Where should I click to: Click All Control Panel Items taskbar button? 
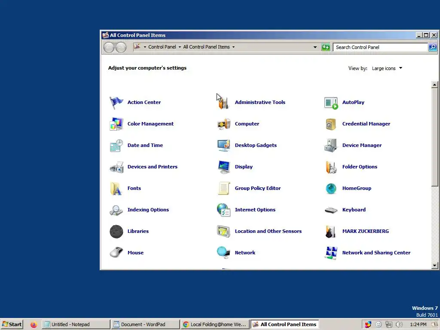point(284,324)
